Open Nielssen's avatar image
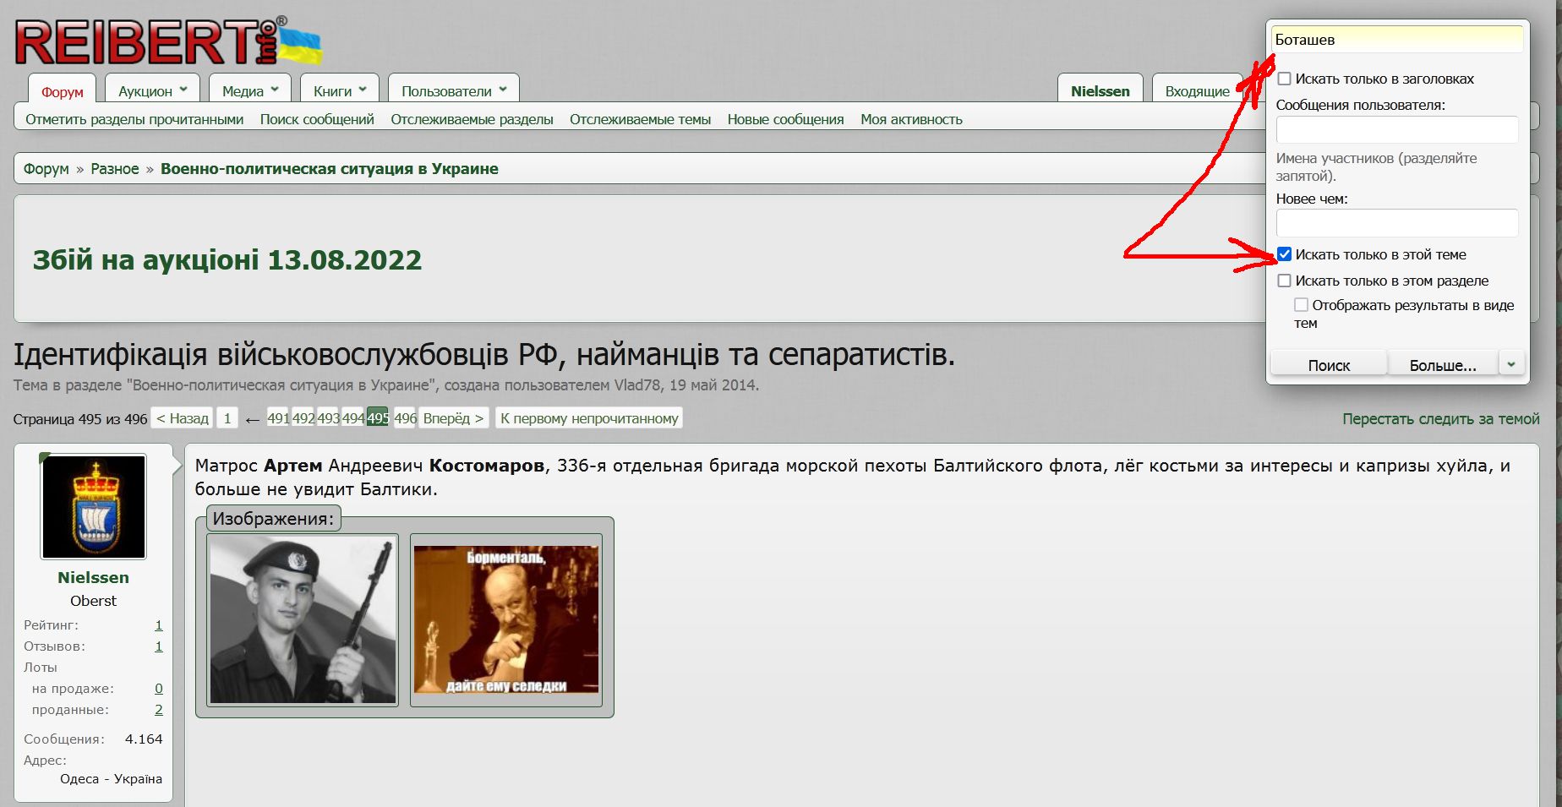The height and width of the screenshot is (807, 1562). [x=94, y=506]
